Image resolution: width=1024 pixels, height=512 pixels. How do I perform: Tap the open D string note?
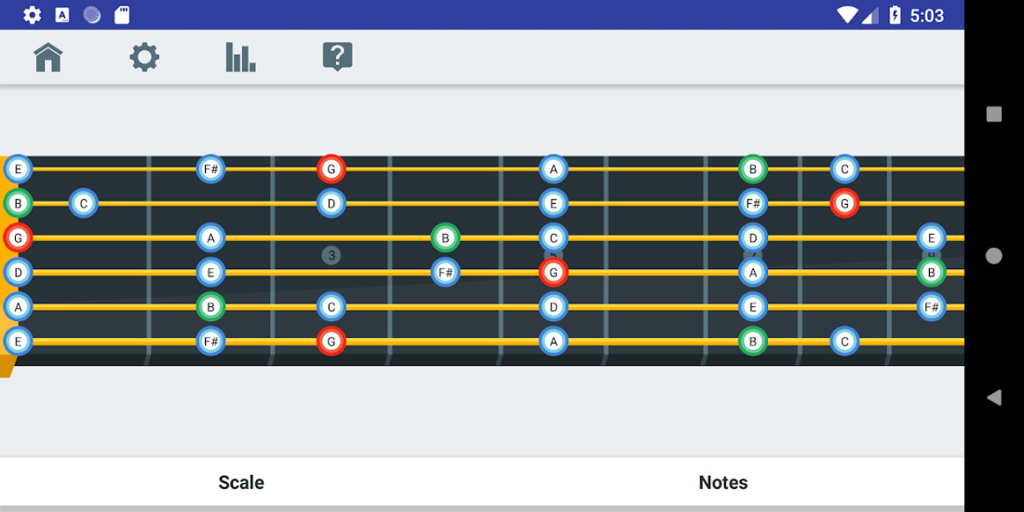click(18, 273)
